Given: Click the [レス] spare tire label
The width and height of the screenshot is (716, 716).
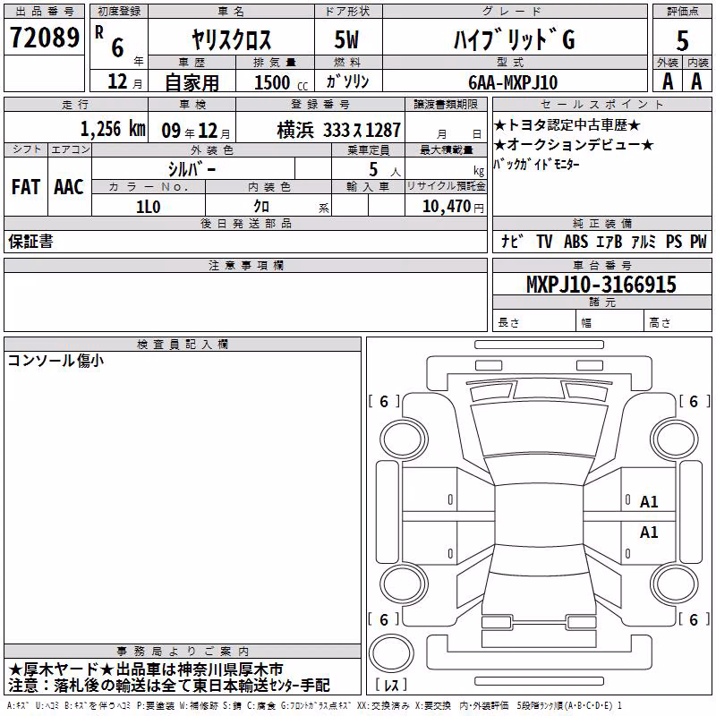Looking at the screenshot, I should coord(391,685).
